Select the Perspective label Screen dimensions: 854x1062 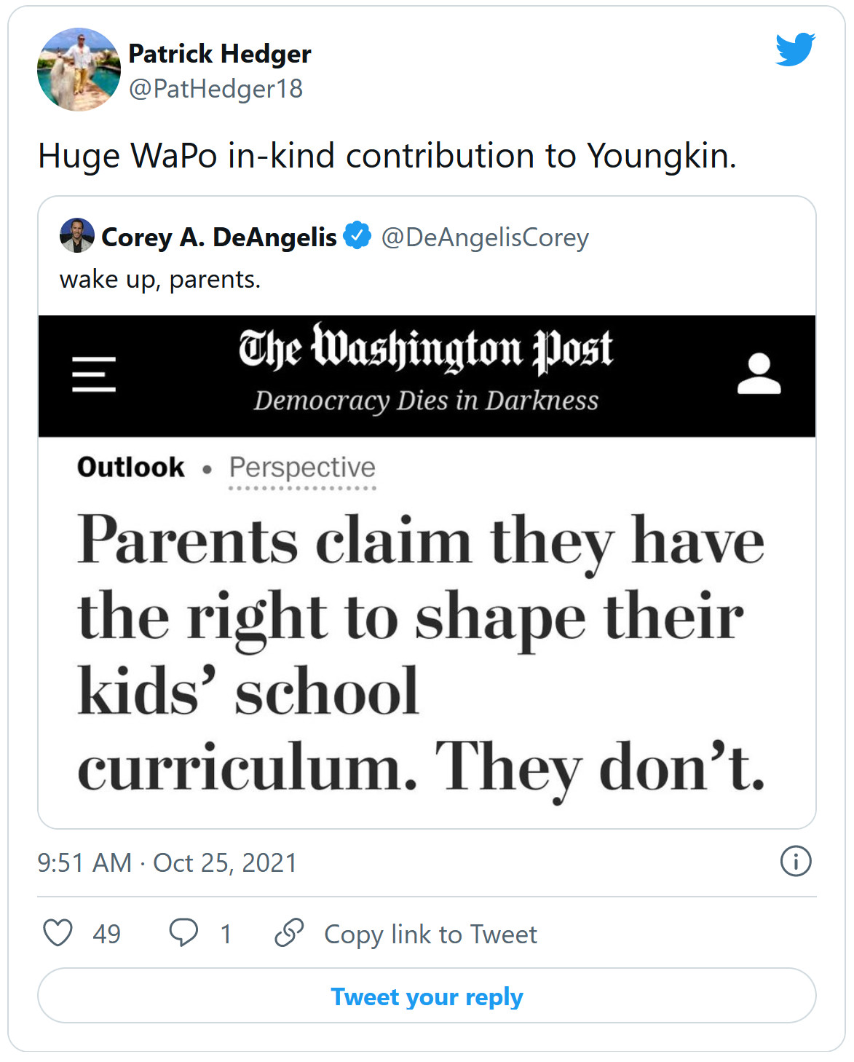click(302, 468)
